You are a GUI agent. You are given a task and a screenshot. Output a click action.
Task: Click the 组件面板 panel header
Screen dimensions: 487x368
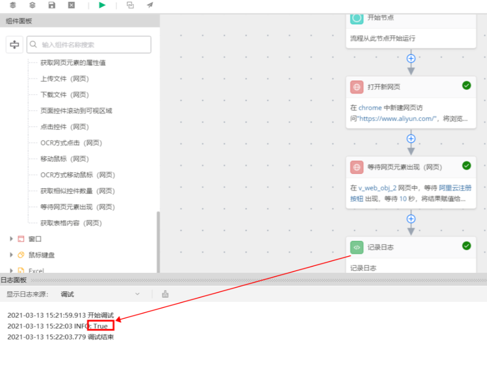coord(80,21)
